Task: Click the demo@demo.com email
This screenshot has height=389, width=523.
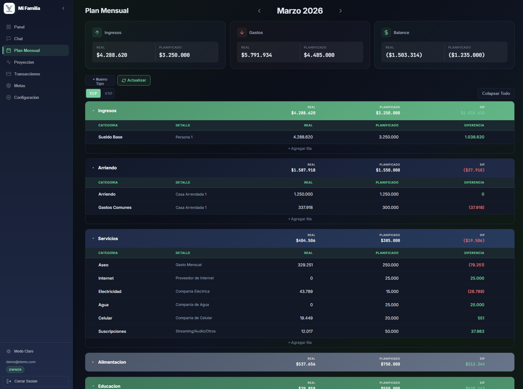Action: coord(21,362)
